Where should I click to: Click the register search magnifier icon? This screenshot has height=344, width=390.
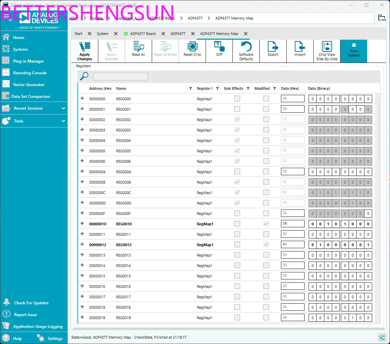tap(84, 76)
